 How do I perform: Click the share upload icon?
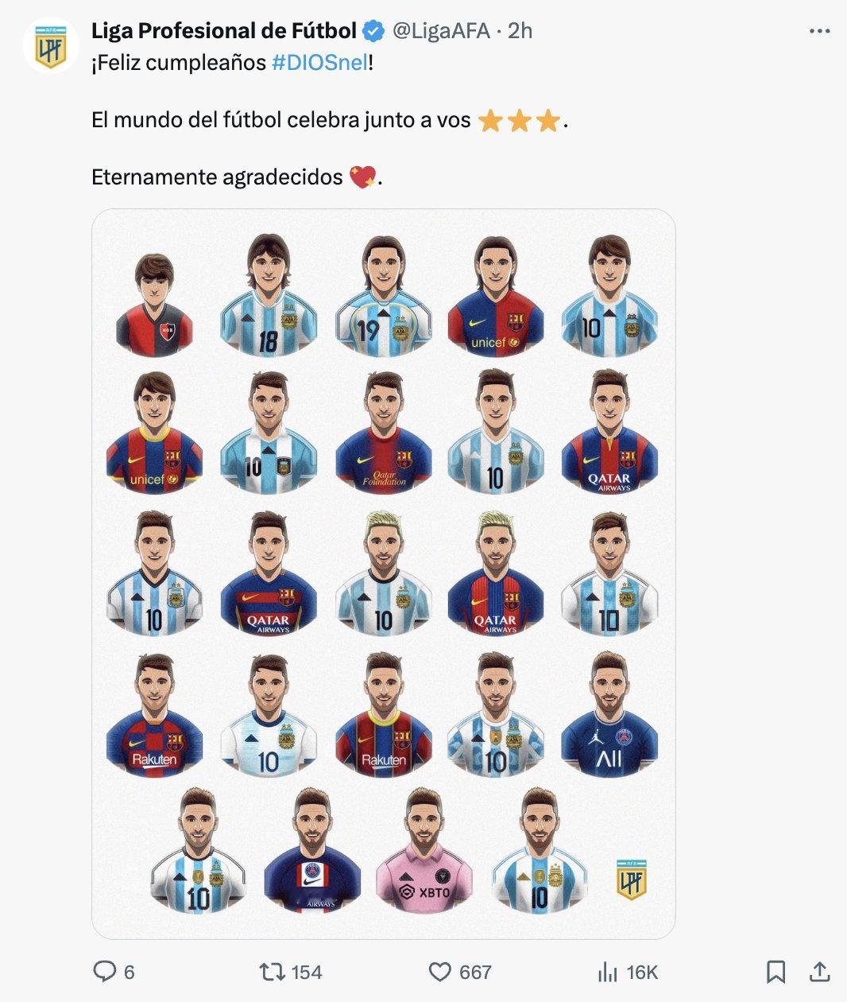[820, 971]
